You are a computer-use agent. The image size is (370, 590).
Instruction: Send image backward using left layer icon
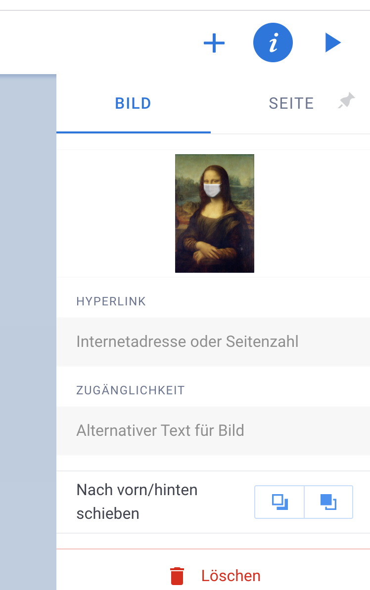pyautogui.click(x=279, y=502)
